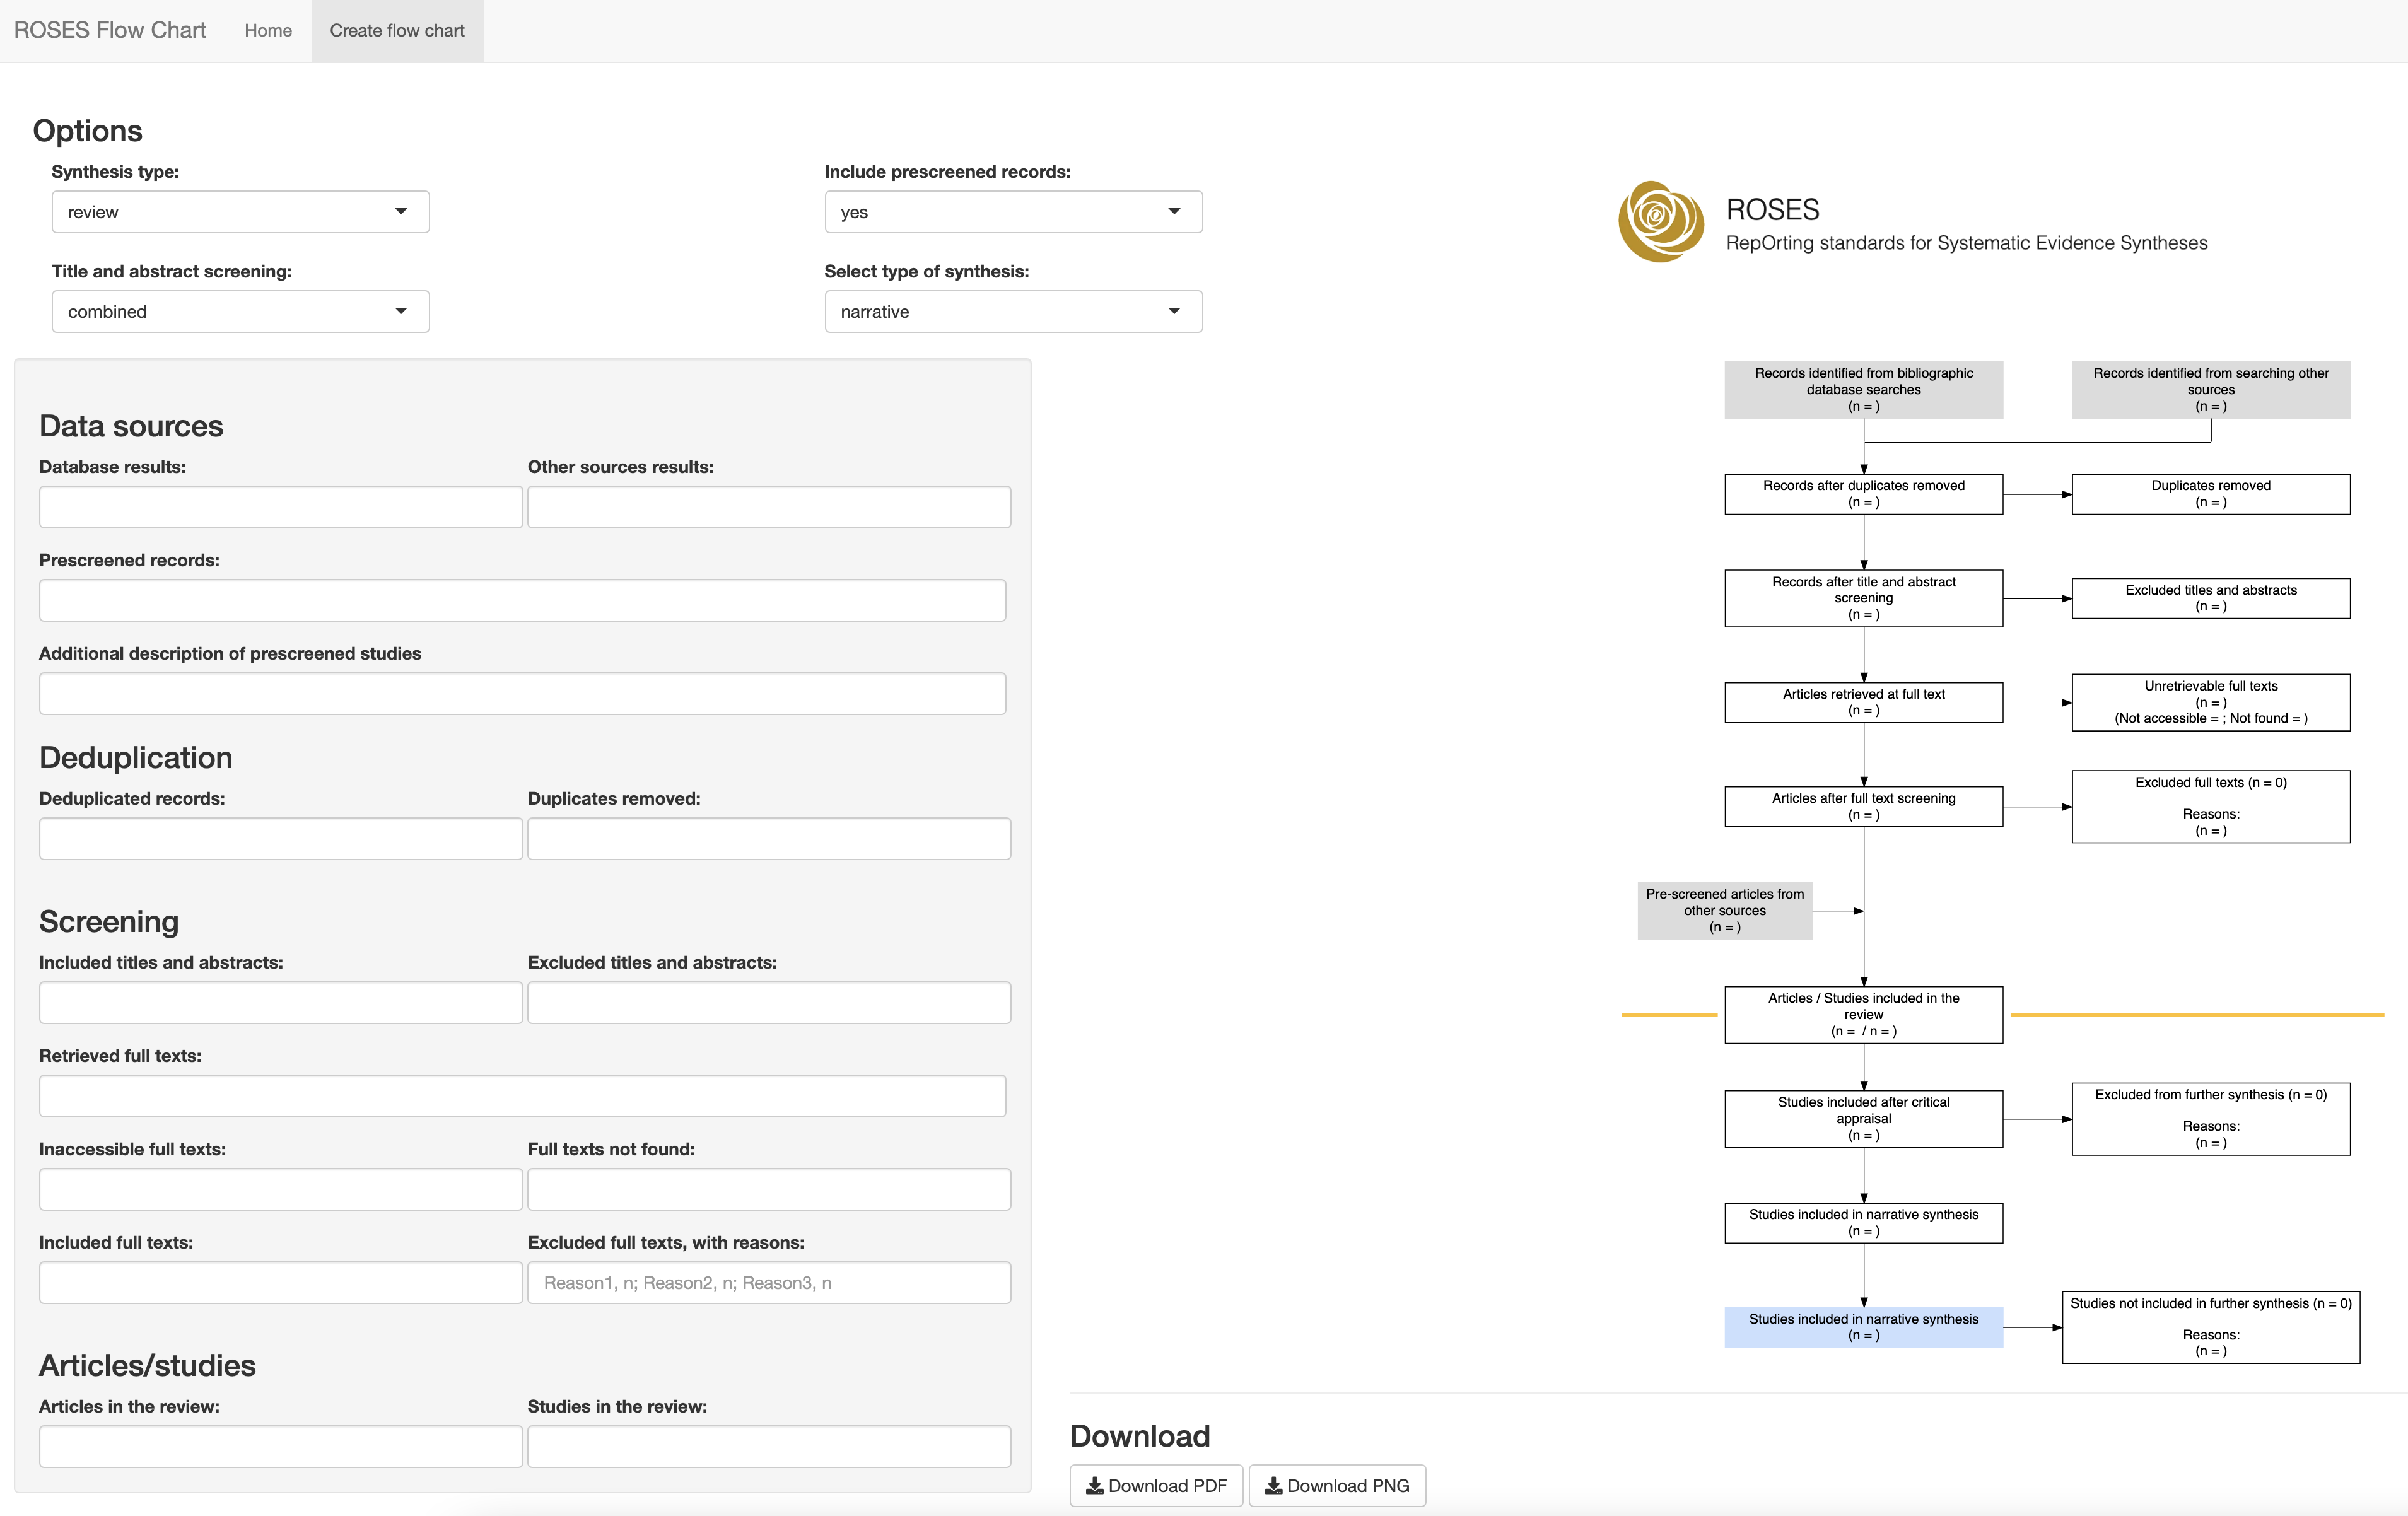The height and width of the screenshot is (1516, 2408).
Task: Click the Retrieved full texts field
Action: click(522, 1096)
